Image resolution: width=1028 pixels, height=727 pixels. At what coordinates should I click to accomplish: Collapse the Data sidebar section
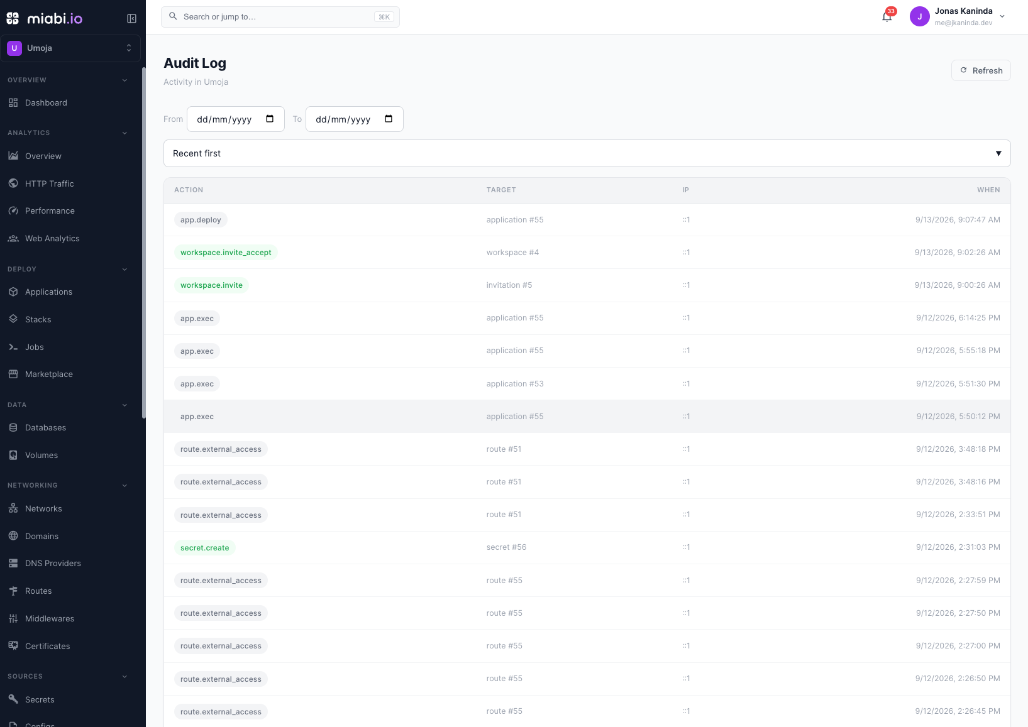[124, 405]
